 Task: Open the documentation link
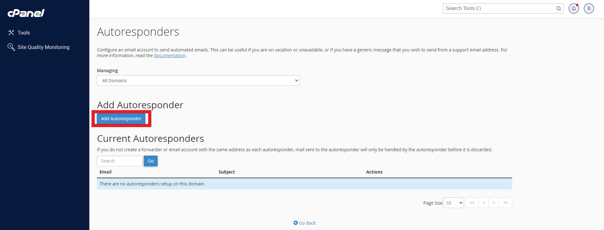(170, 56)
